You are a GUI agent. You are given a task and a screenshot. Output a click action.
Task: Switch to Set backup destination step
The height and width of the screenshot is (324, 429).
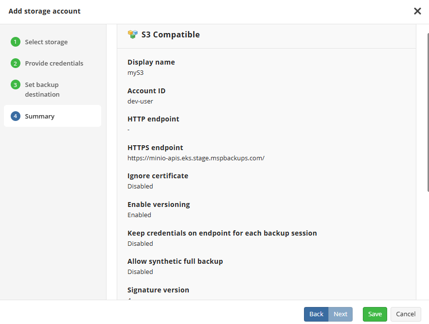pos(42,89)
